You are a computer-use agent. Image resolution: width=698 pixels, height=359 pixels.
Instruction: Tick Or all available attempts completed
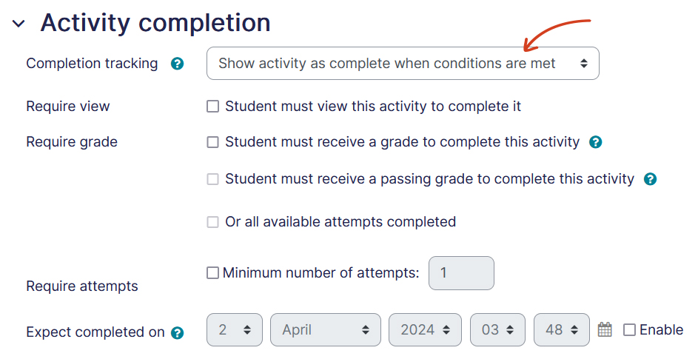coord(213,222)
